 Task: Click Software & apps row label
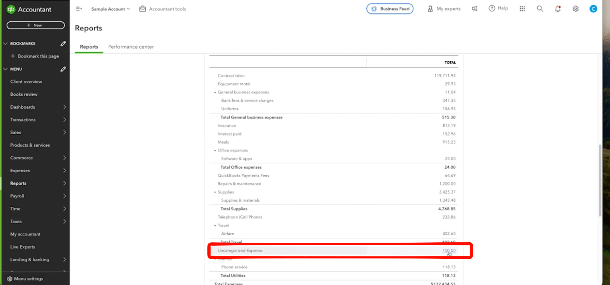click(236, 159)
